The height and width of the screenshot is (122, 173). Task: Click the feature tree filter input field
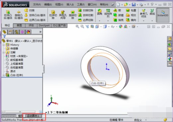[22, 36]
